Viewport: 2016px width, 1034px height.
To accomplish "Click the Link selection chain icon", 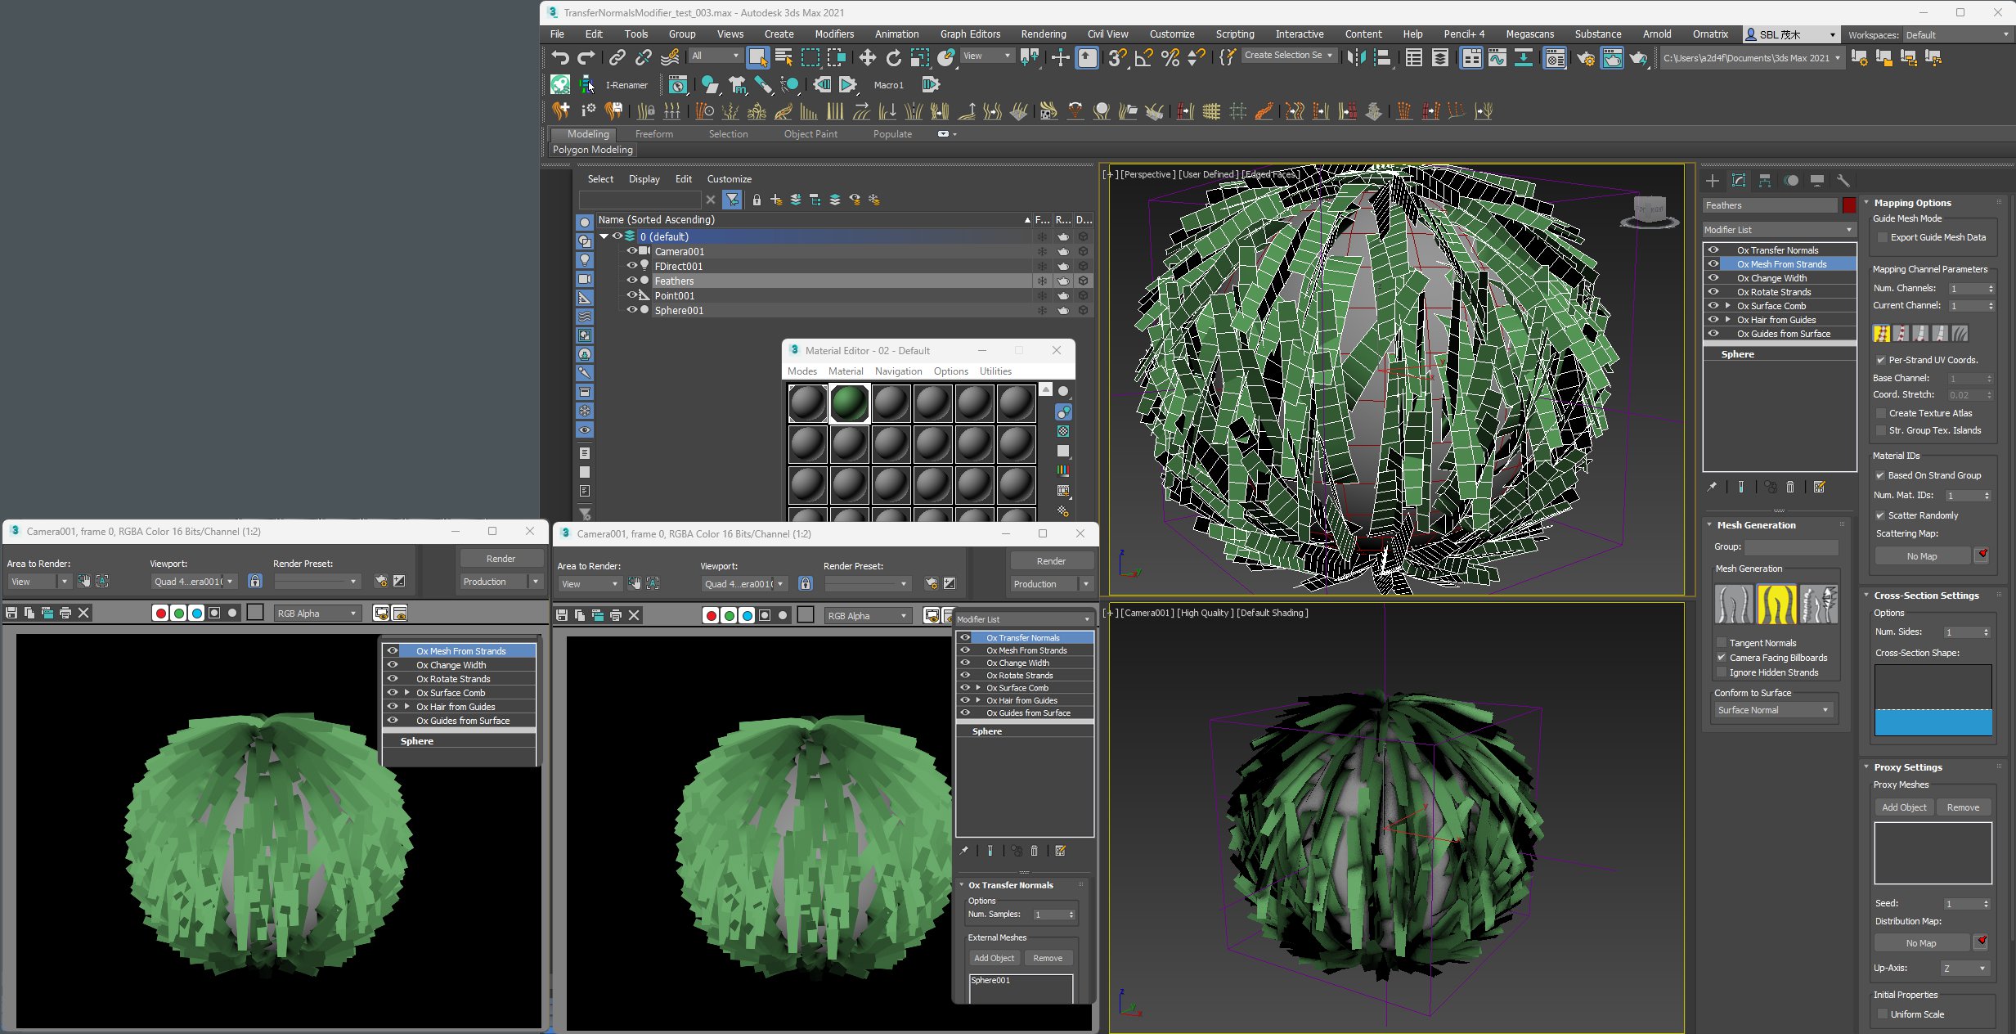I will pos(617,57).
